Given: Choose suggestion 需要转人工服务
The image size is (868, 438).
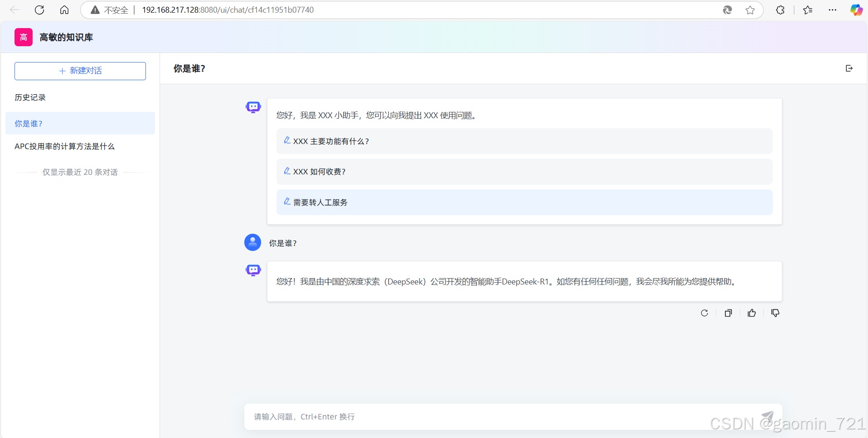Looking at the screenshot, I should tap(524, 202).
